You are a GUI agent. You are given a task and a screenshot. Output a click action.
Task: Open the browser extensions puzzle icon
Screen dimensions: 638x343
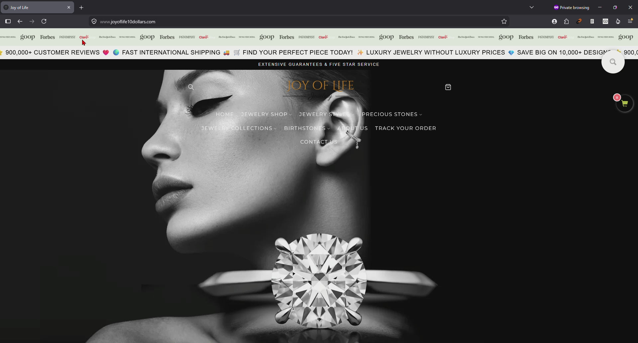pyautogui.click(x=567, y=22)
